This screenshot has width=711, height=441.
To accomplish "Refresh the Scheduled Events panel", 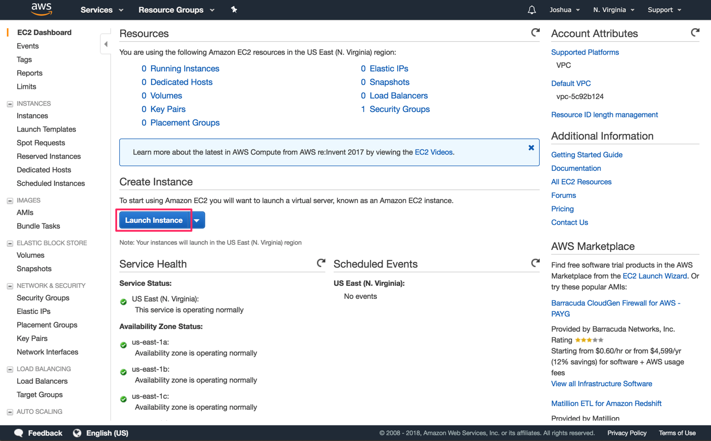I will tap(536, 263).
